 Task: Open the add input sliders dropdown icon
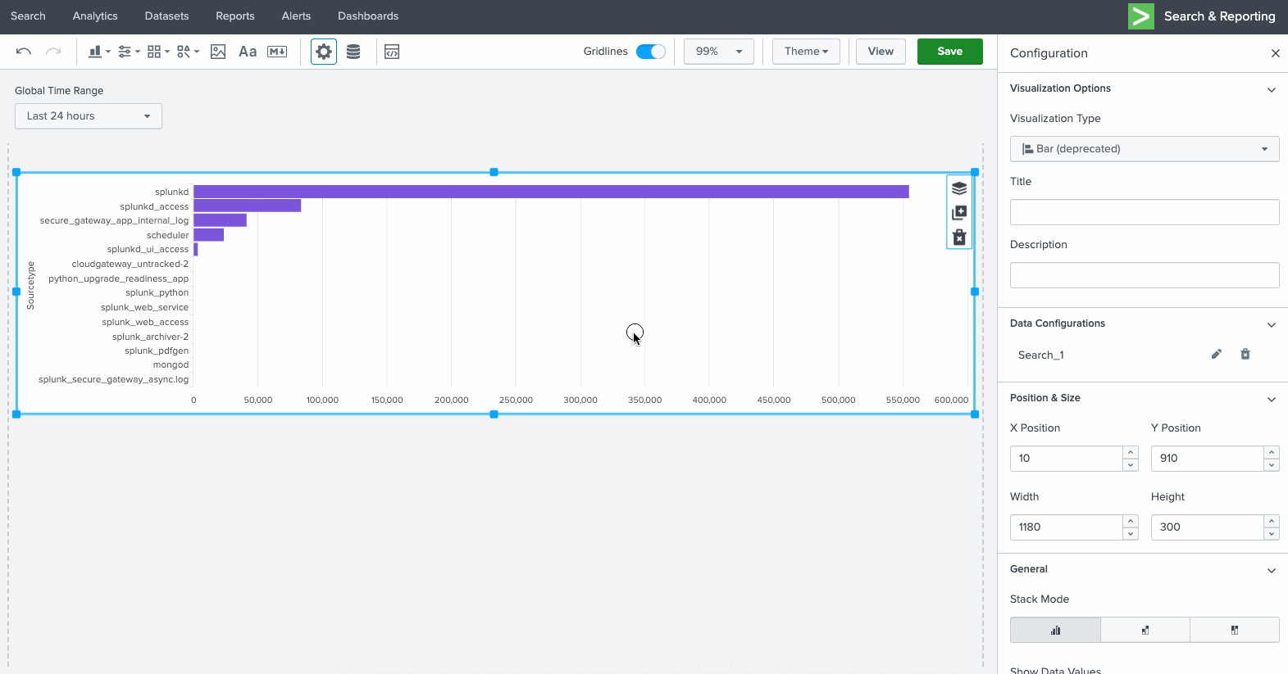(129, 52)
